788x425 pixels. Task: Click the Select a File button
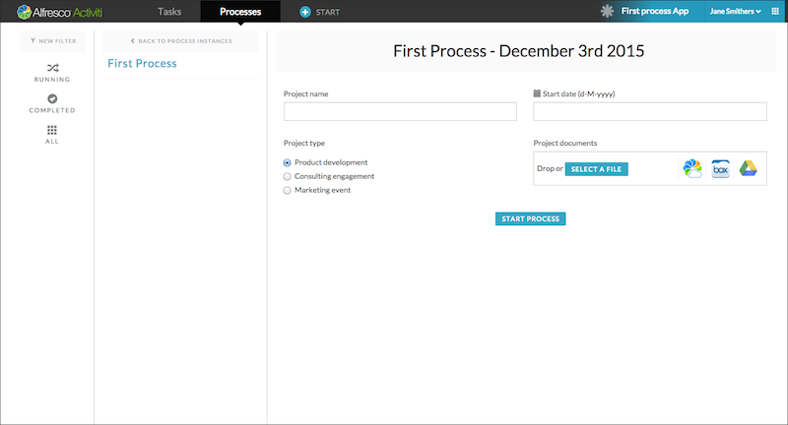(597, 169)
